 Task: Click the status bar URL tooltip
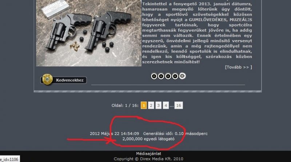click(x=9, y=159)
